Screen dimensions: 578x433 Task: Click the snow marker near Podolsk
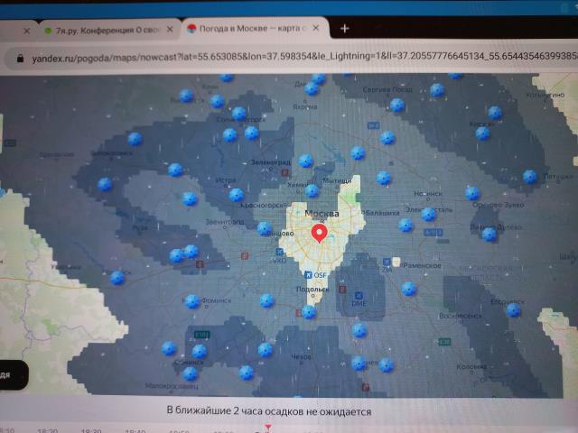(x=309, y=312)
